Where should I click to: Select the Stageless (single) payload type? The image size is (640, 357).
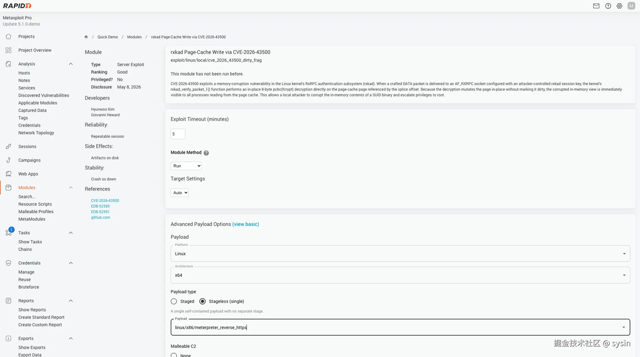pyautogui.click(x=202, y=301)
